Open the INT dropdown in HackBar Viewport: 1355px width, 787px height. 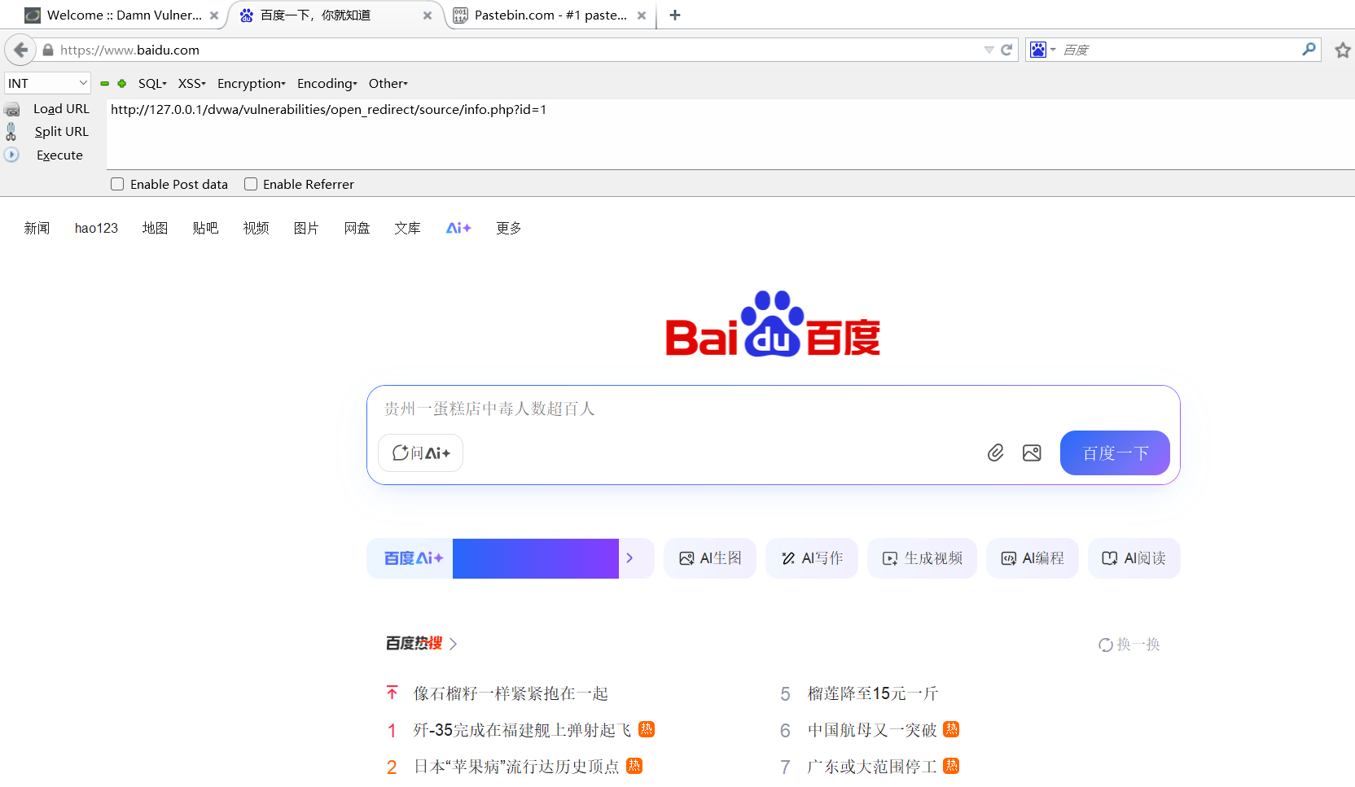47,83
